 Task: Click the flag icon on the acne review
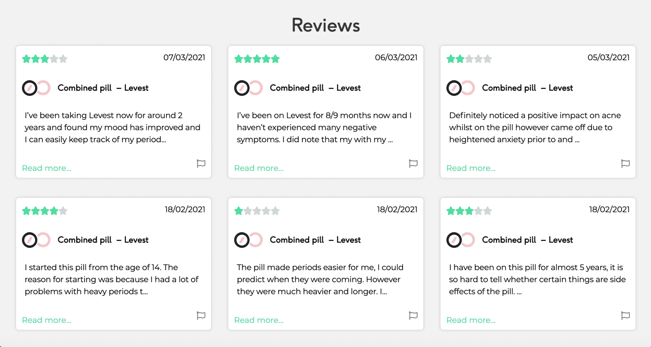tap(626, 164)
